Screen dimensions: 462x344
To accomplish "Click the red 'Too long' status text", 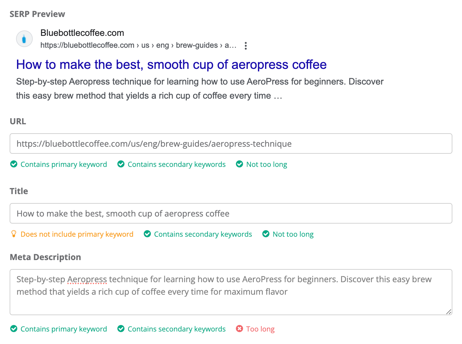I will click(261, 329).
